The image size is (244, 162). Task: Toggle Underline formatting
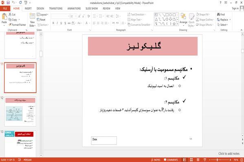pos(61,23)
